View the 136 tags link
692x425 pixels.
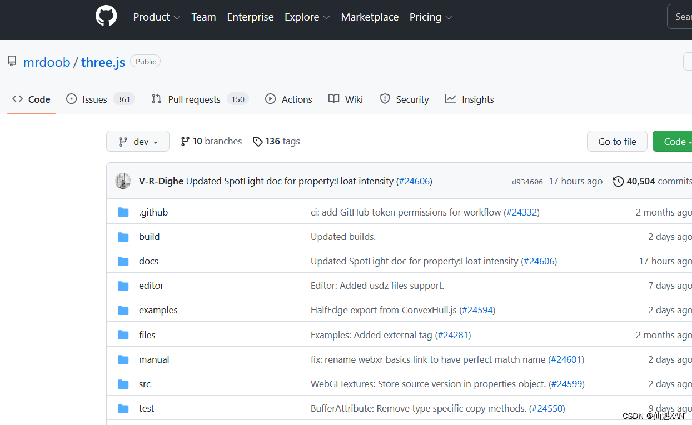(x=276, y=142)
